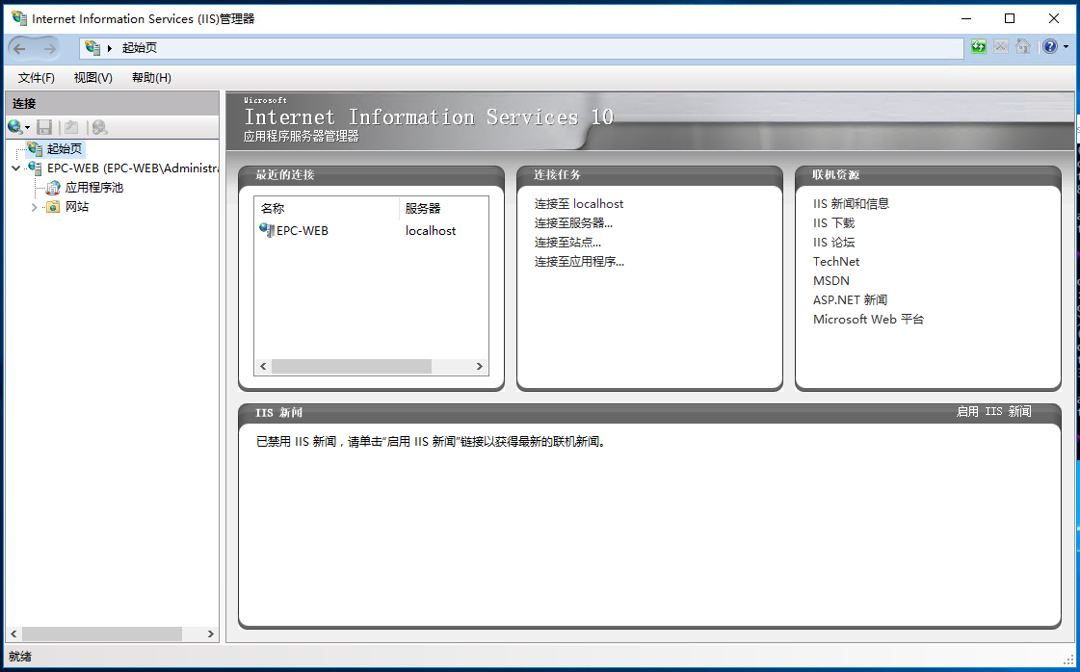Select 网站 in the tree
1080x672 pixels.
pos(77,207)
